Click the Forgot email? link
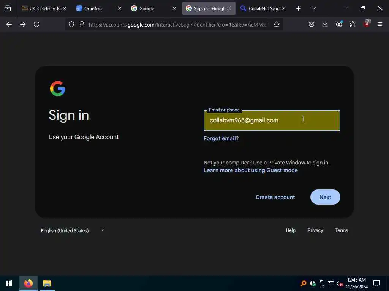This screenshot has width=389, height=291. click(x=221, y=138)
